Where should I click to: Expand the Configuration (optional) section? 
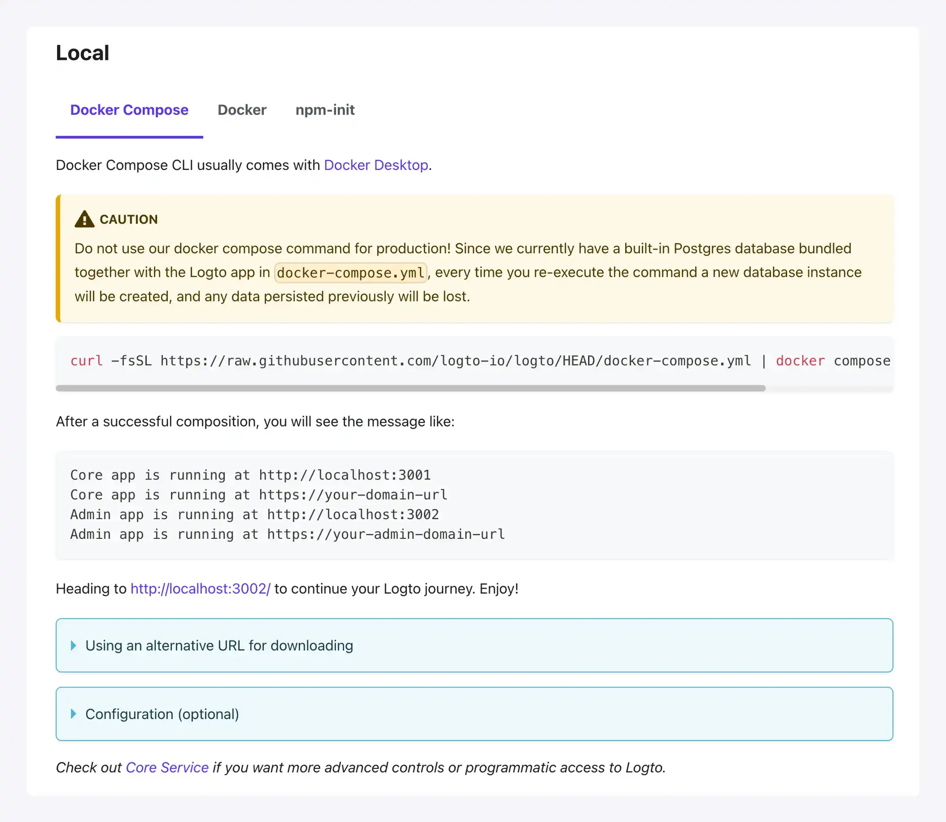point(162,714)
